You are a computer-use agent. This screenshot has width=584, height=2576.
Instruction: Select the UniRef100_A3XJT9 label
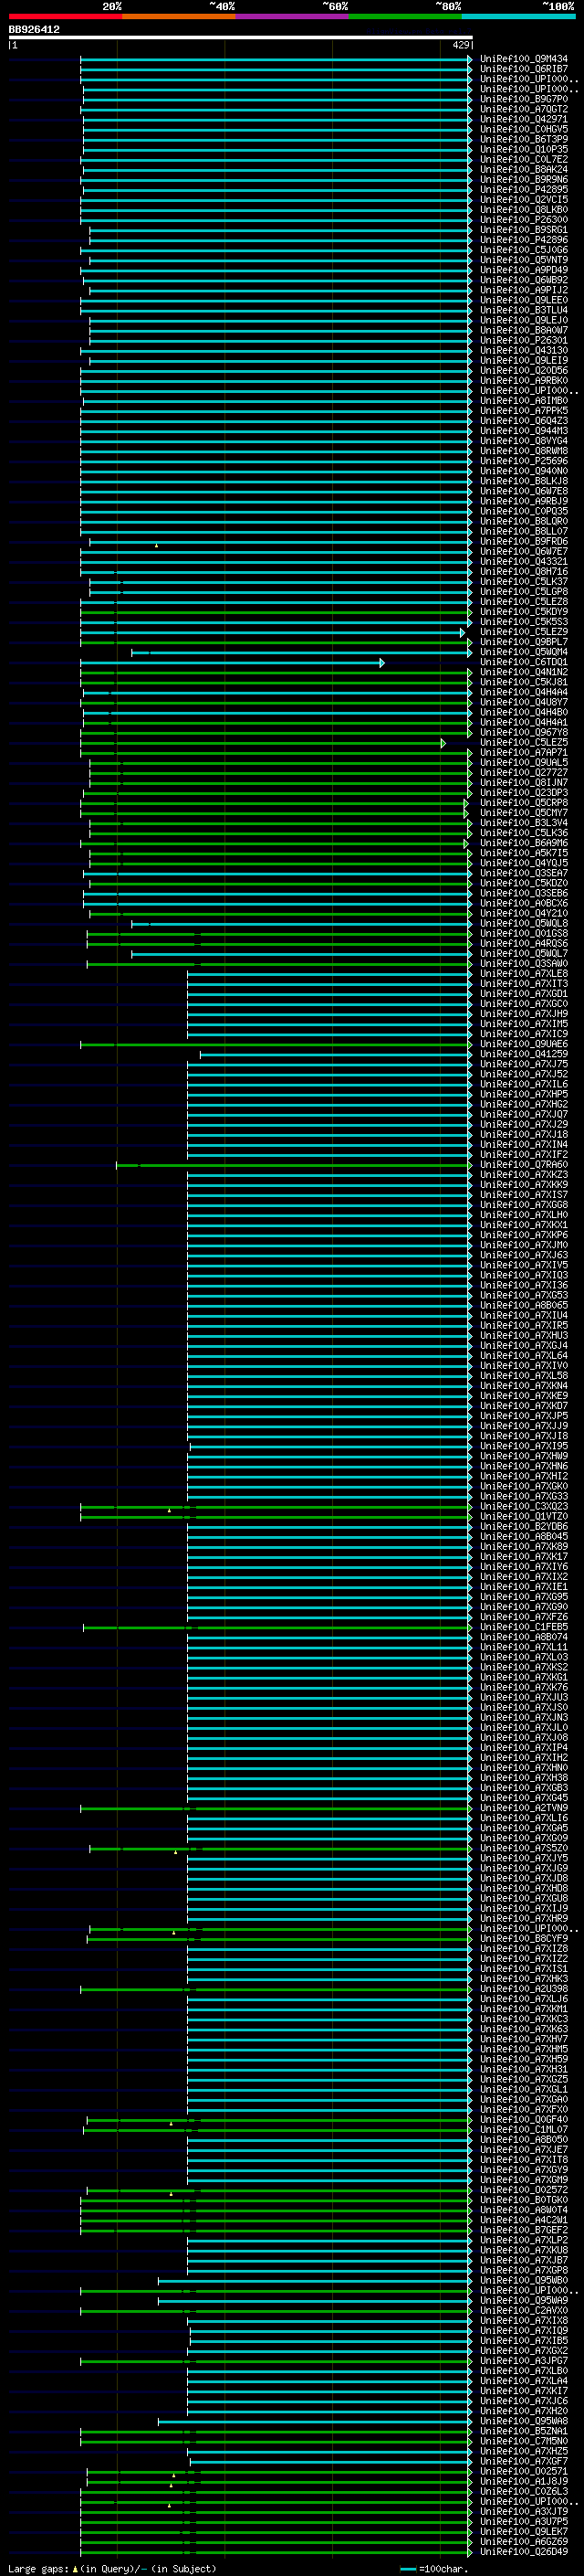[x=524, y=2512]
